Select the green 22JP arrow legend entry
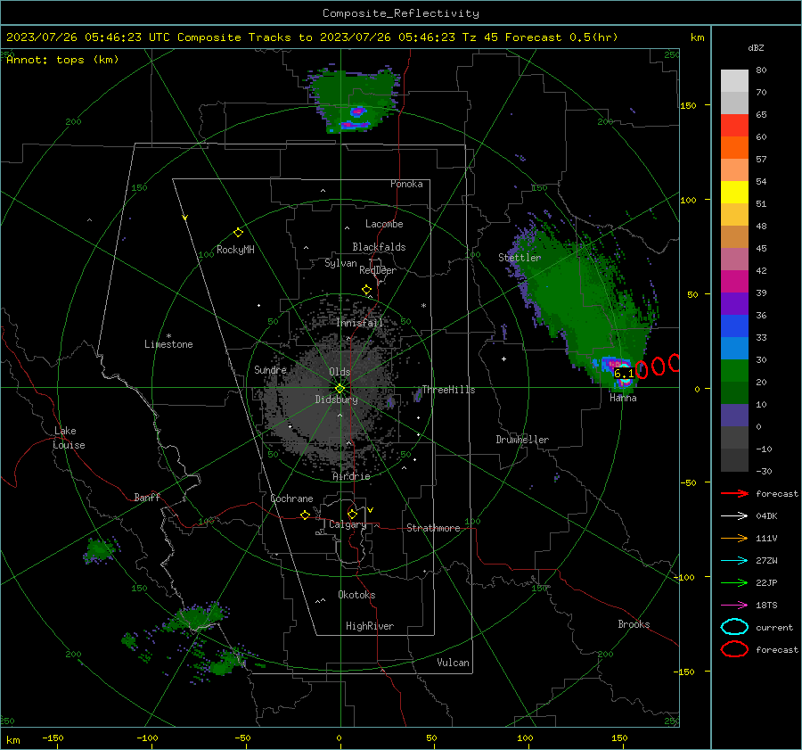Screen dimensions: 802x750 coord(734,582)
